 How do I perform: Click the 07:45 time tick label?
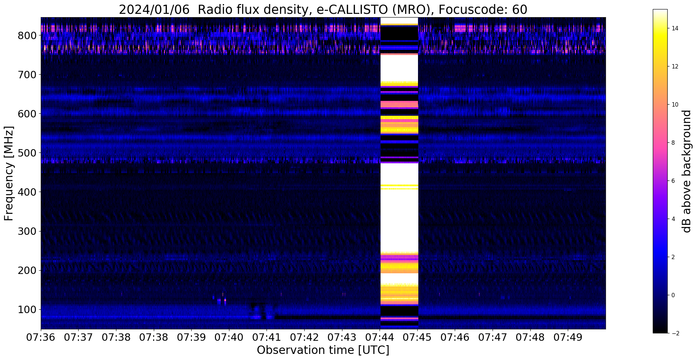point(418,337)
